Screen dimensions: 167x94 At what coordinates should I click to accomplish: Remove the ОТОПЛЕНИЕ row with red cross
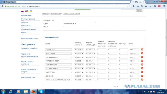click(142, 53)
